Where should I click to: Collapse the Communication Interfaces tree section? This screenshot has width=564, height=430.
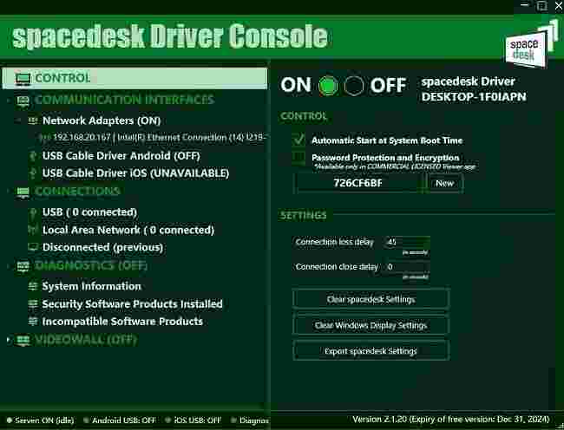9,101
